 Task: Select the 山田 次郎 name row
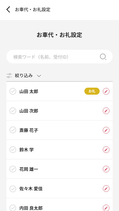tap(59, 111)
